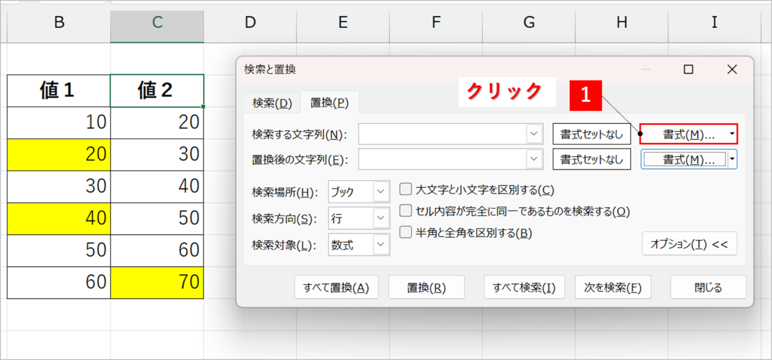This screenshot has width=772, height=360.
Task: Select the yellow cell containing 70
Action: pos(157,282)
